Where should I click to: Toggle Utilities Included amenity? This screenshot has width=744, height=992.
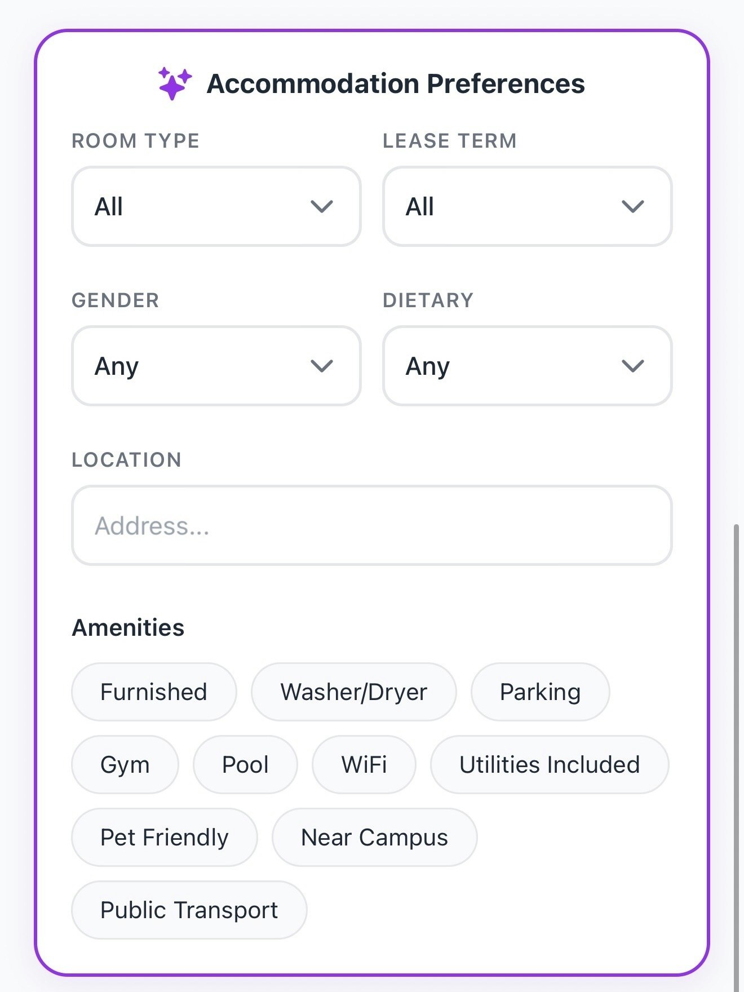click(550, 764)
